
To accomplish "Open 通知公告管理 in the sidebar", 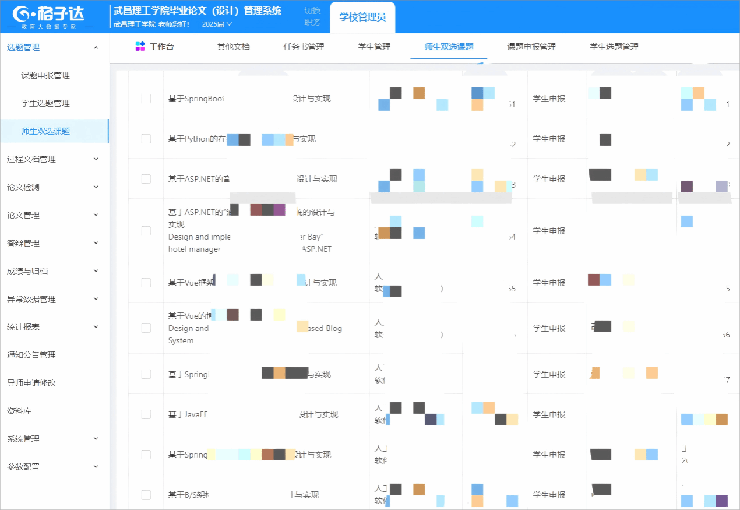I will coord(31,355).
